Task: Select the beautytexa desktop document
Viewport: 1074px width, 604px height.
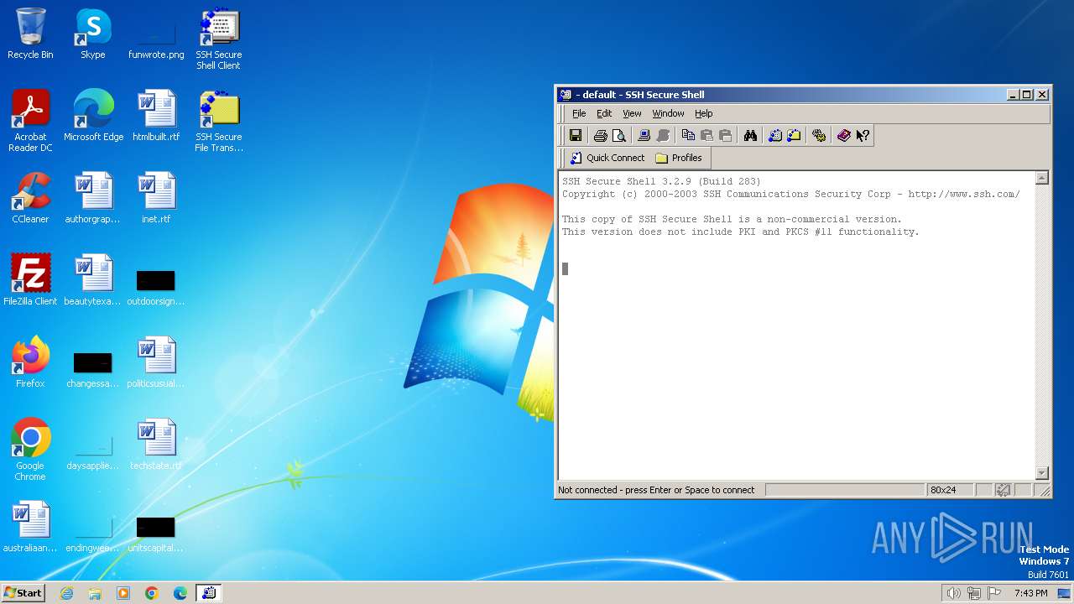Action: pos(93,280)
